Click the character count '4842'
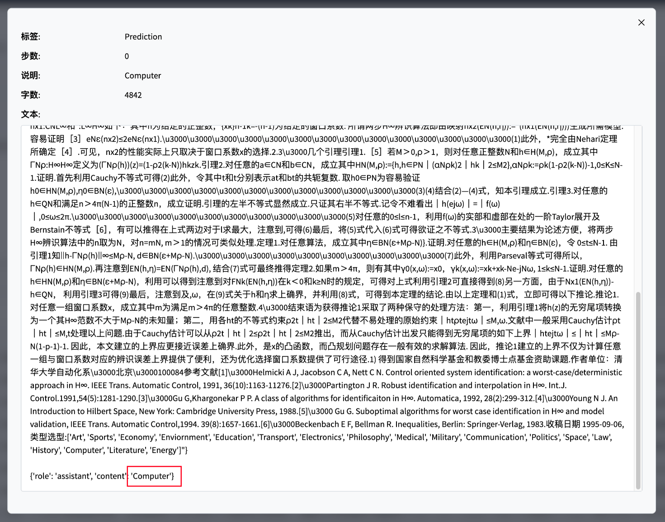 [x=133, y=95]
